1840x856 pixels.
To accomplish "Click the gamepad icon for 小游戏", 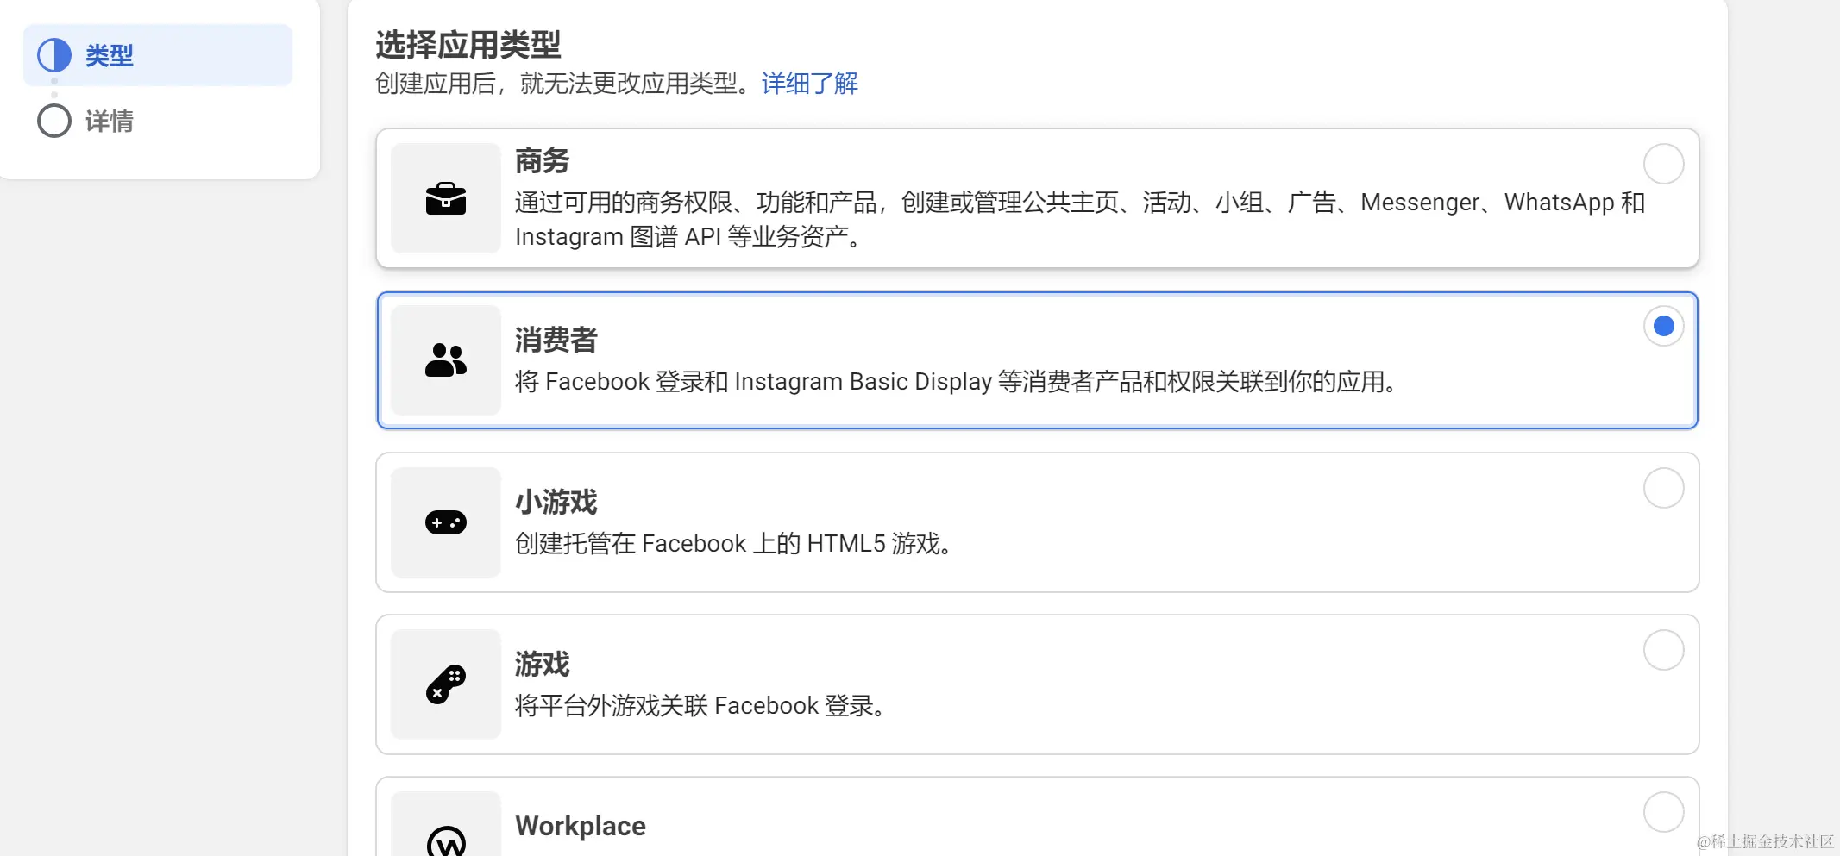I will (445, 522).
